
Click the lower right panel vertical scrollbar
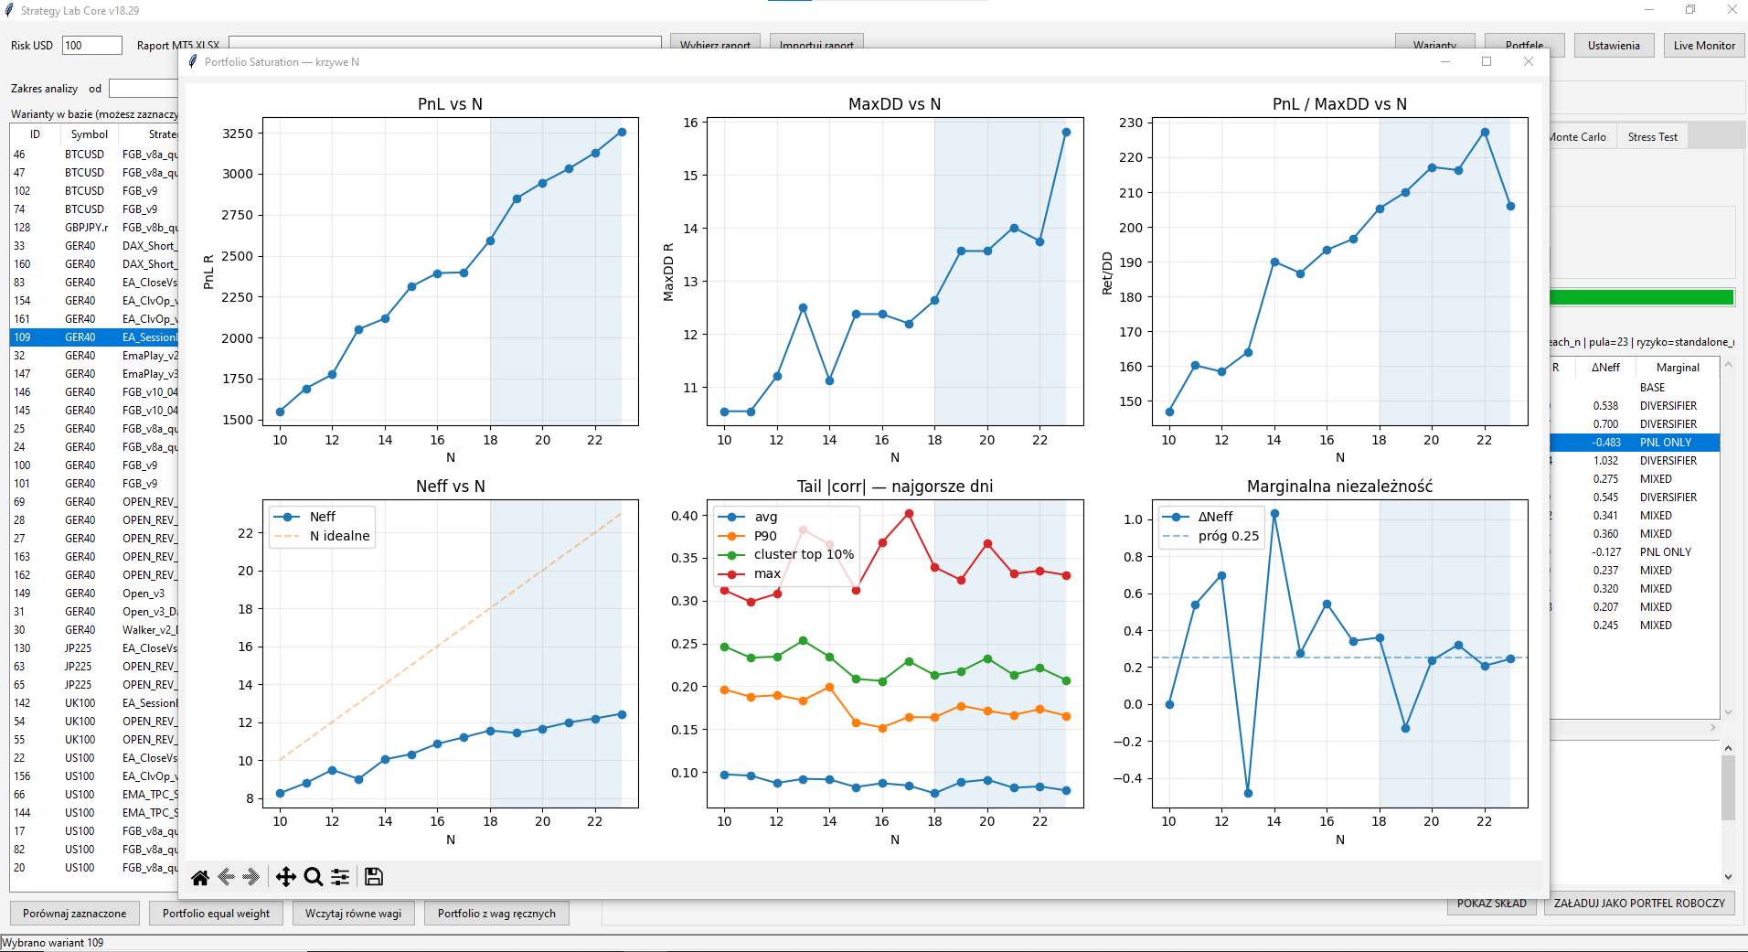(x=1728, y=814)
